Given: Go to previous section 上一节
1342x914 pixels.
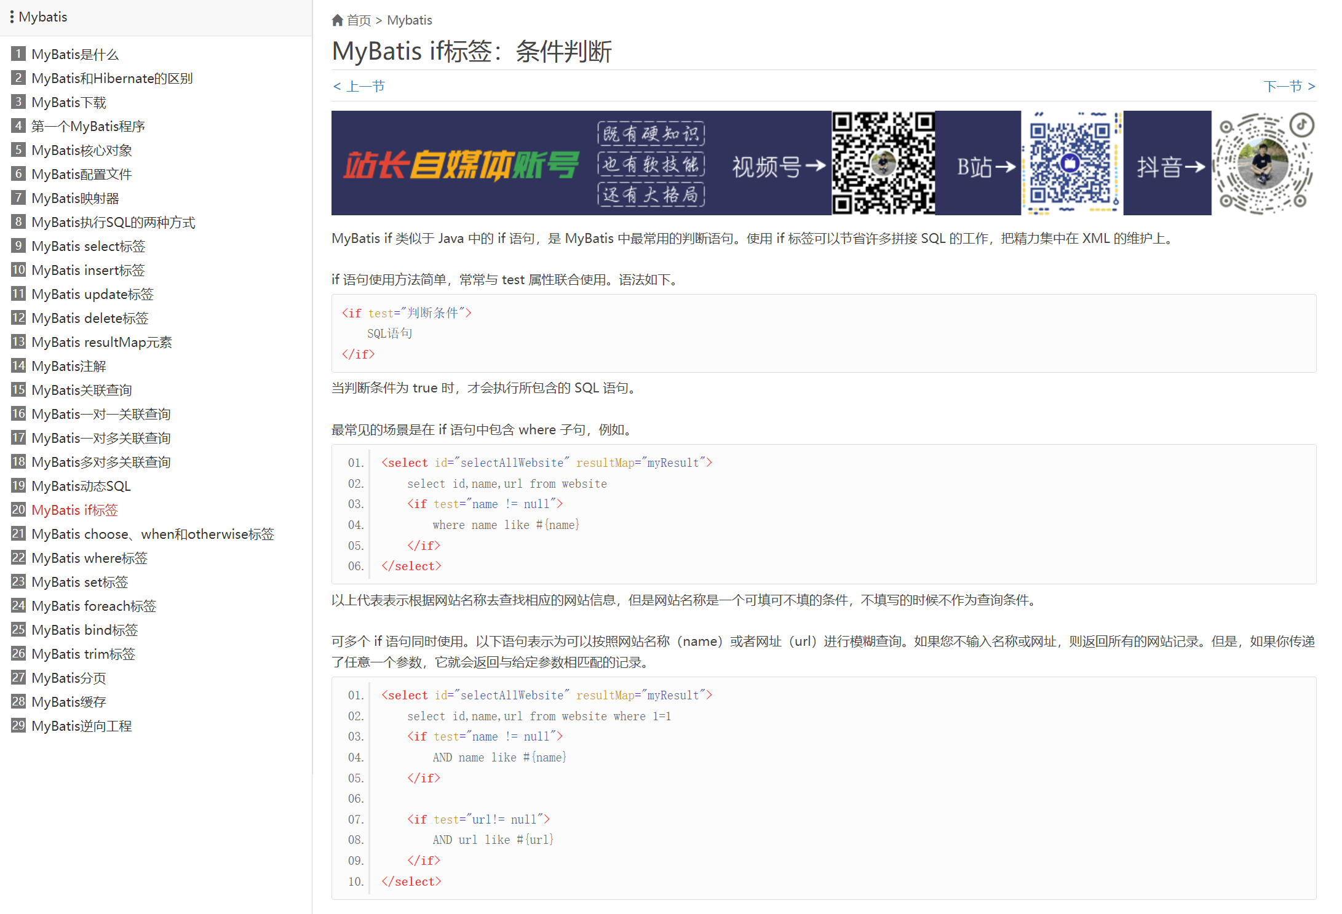Looking at the screenshot, I should click(359, 86).
